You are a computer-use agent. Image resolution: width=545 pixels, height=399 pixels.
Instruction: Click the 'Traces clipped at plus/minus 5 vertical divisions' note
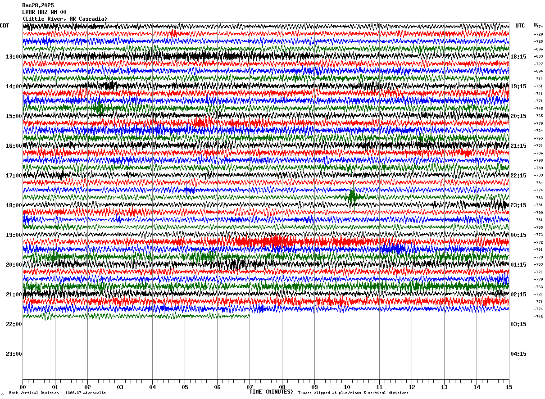coord(353,393)
